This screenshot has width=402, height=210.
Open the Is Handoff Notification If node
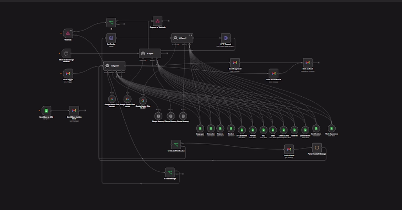(176, 145)
